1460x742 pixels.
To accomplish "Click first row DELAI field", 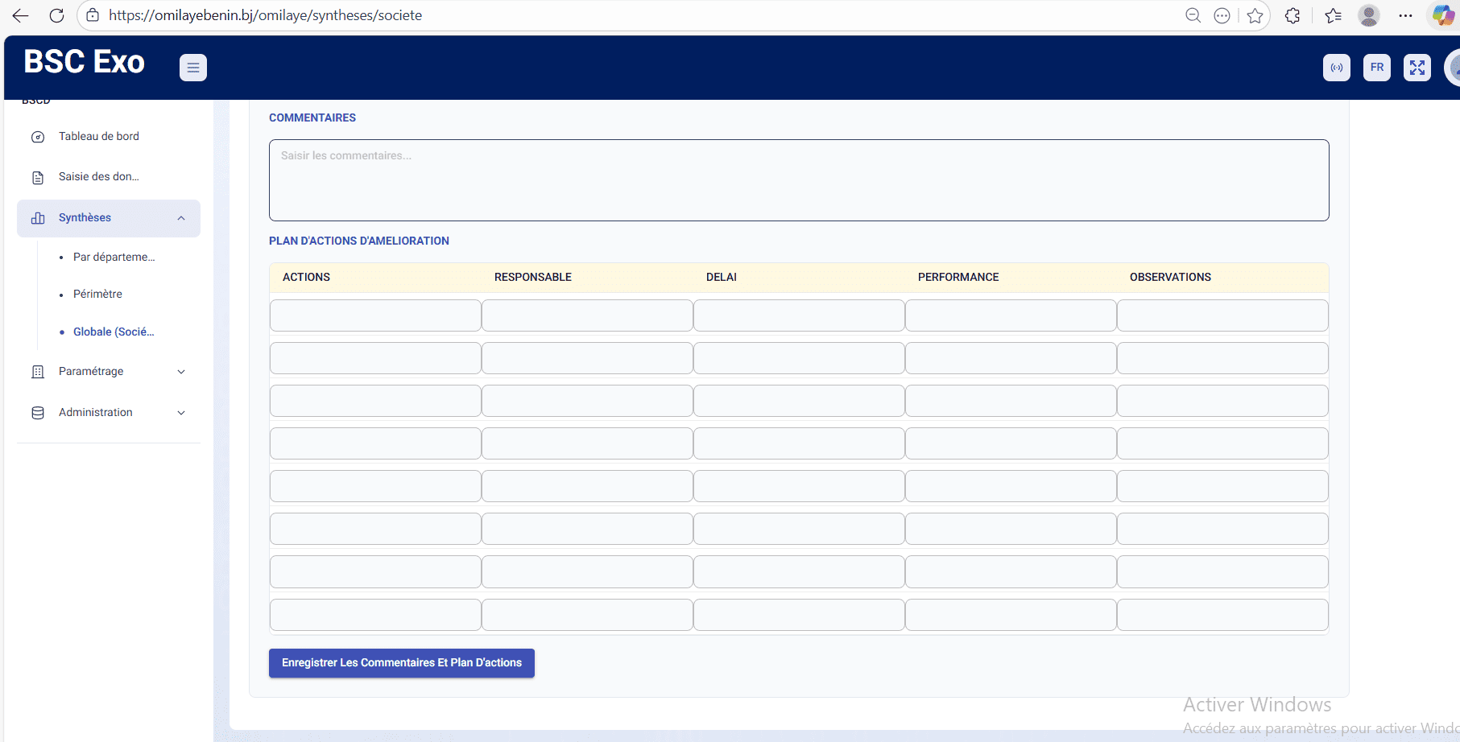I will pyautogui.click(x=799, y=315).
